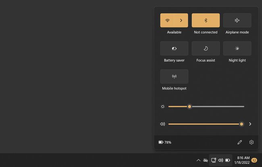Click the network icon in the taskbar
262x167 pixels.
coord(213,160)
